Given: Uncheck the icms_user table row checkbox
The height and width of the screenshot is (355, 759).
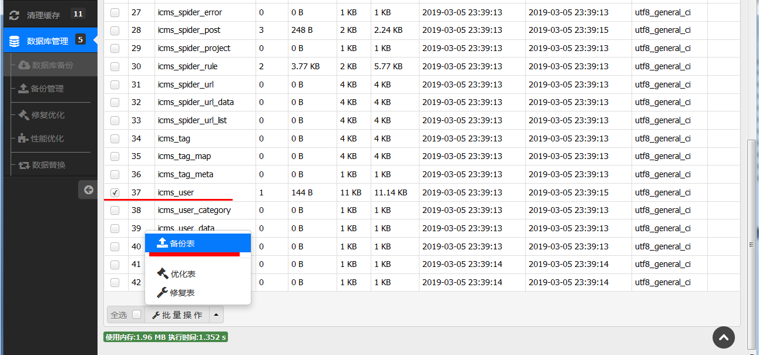Looking at the screenshot, I should (115, 192).
